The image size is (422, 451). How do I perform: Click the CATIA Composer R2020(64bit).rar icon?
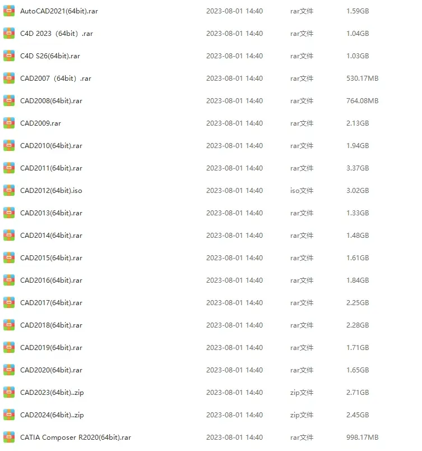(9, 437)
